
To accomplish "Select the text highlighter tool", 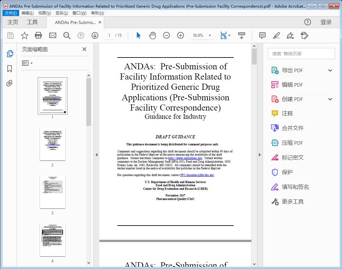I will tap(277, 35).
